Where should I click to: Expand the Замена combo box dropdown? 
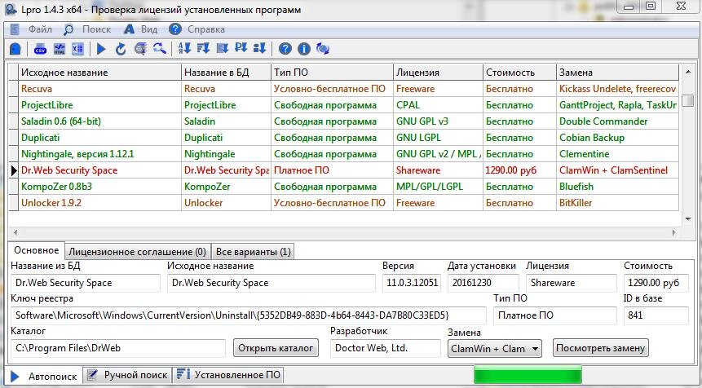tap(535, 349)
